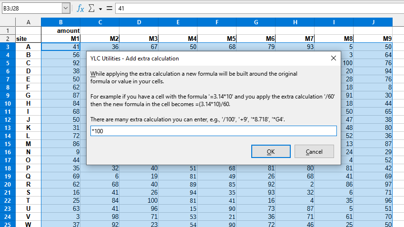
Task: Open the Function Wizard fx icon
Action: (80, 9)
